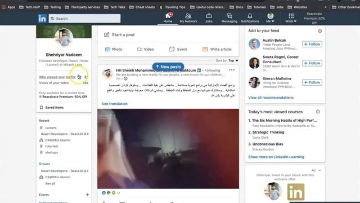Image resolution: width=360 pixels, height=203 pixels.
Task: Open Tutorials bookmarks folder
Action: tap(256, 7)
